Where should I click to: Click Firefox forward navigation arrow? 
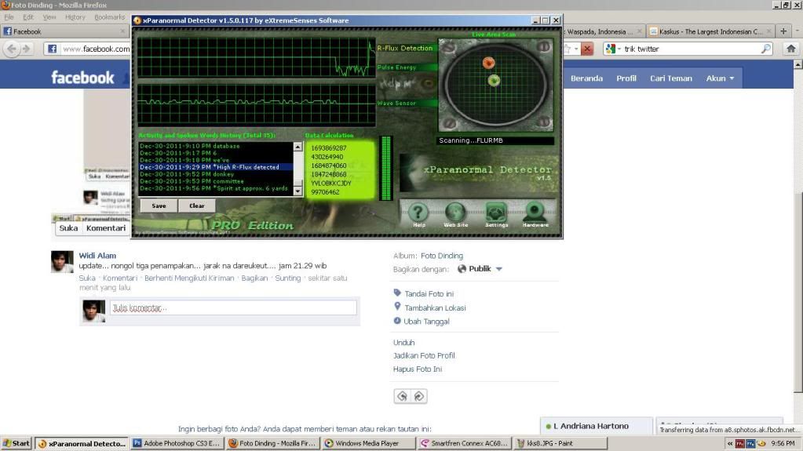[26, 49]
